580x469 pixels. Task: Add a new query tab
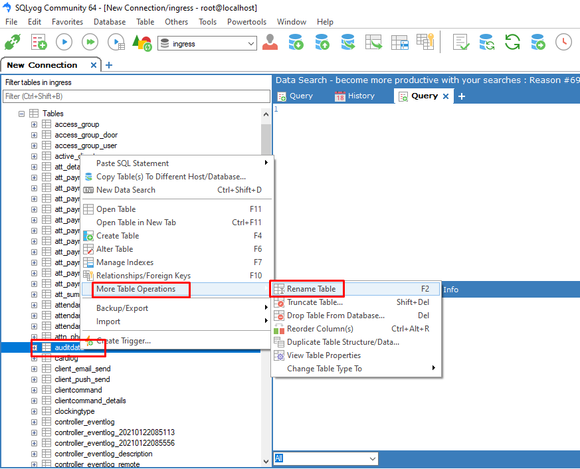[462, 96]
